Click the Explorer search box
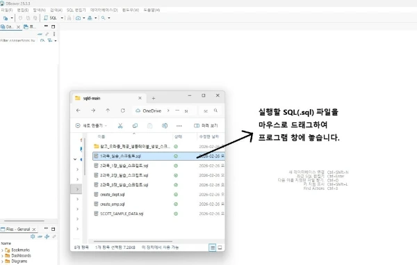Image resolution: width=417 pixels, height=265 pixels. [210, 111]
